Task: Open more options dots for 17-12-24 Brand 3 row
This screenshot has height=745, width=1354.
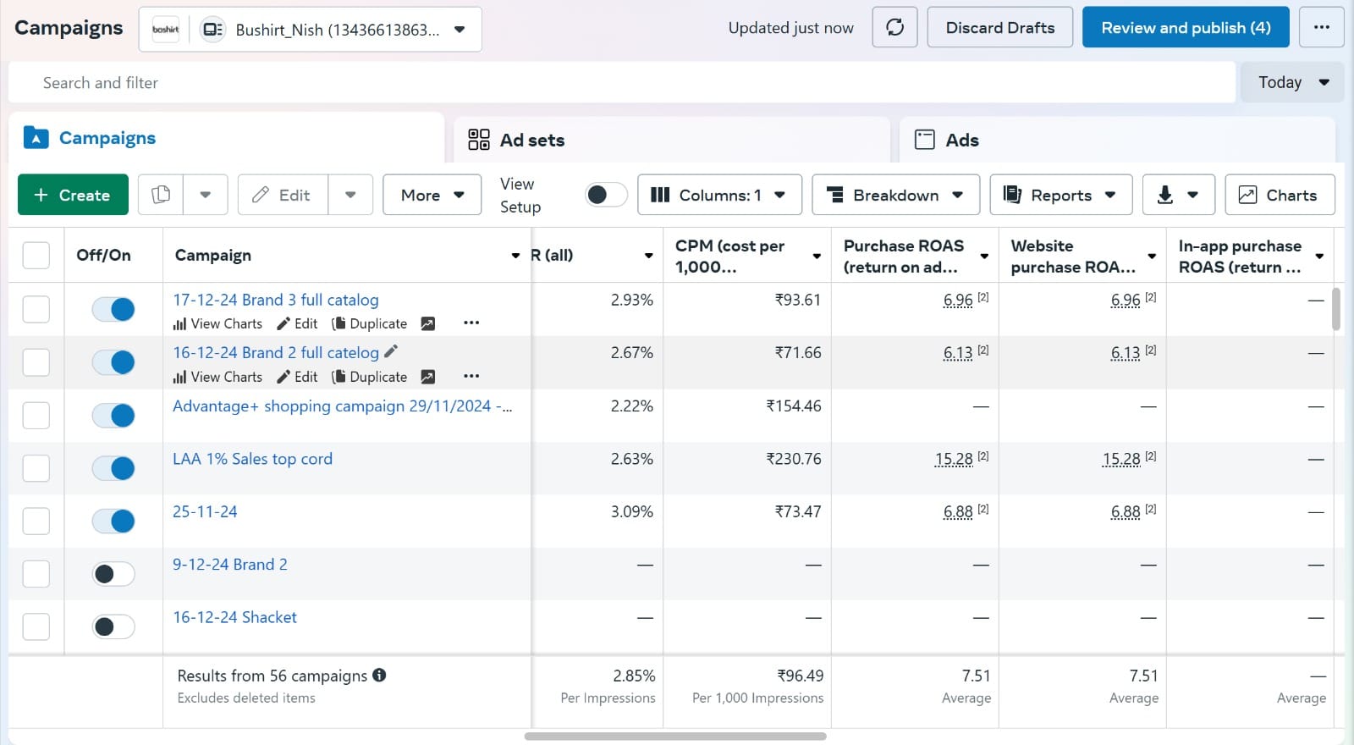Action: click(471, 323)
